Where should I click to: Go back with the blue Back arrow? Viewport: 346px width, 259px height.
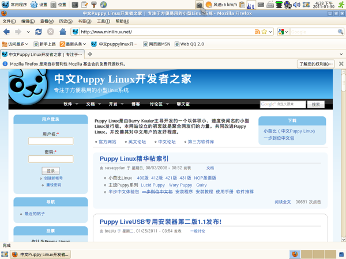(x=6, y=32)
